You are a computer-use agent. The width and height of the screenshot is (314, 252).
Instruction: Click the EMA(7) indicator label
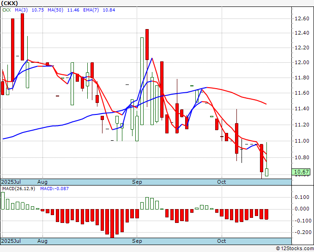click(x=91, y=10)
